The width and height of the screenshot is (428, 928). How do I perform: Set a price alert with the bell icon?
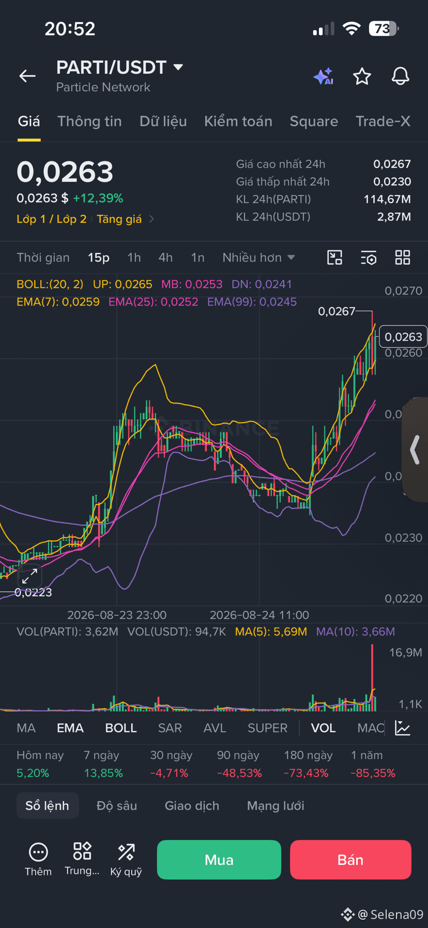400,76
